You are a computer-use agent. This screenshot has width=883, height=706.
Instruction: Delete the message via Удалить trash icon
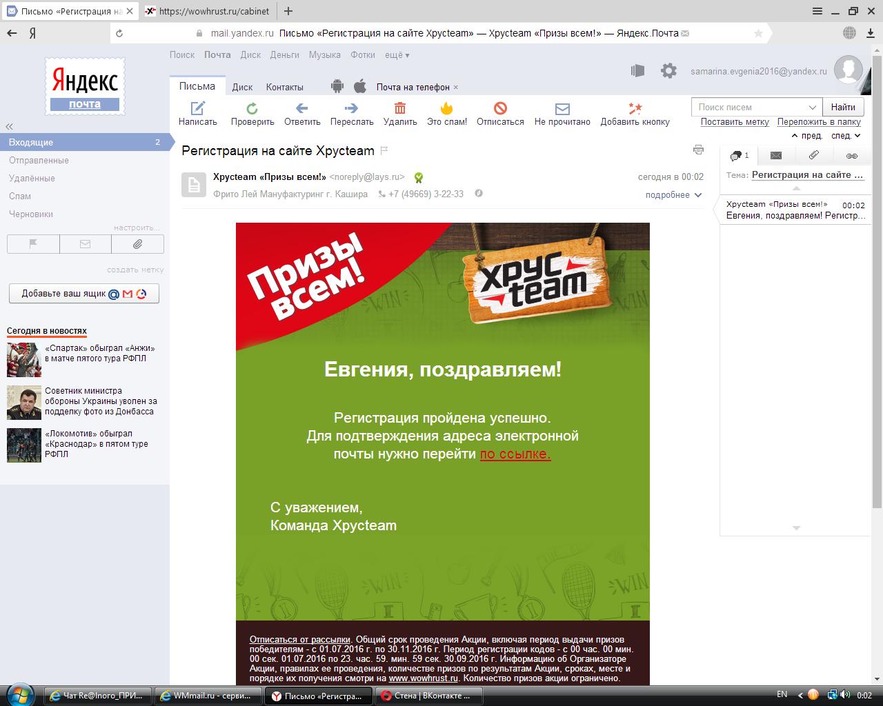pos(400,108)
